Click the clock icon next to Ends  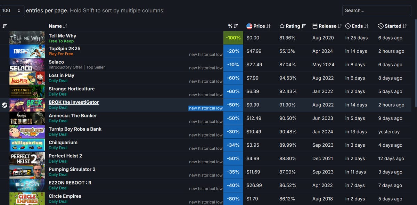[347, 26]
